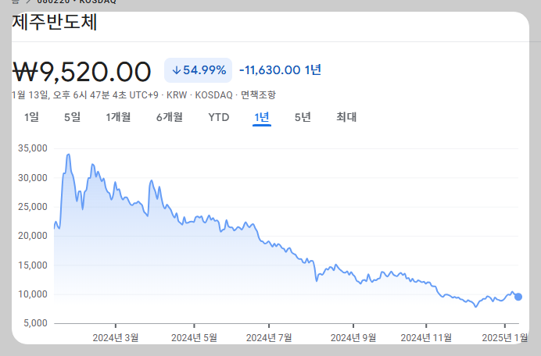
Task: Switch chart to 6개월 range
Action: tap(170, 117)
